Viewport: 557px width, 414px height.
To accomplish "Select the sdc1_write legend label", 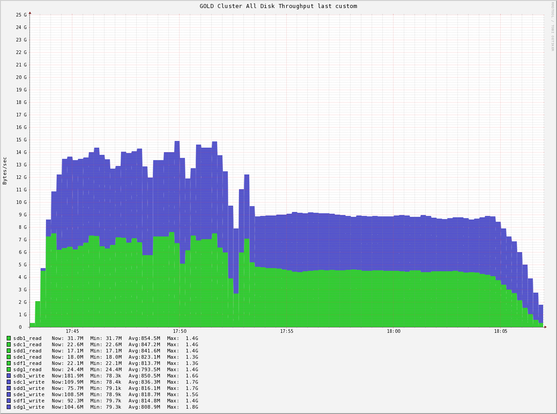I will [x=29, y=382].
